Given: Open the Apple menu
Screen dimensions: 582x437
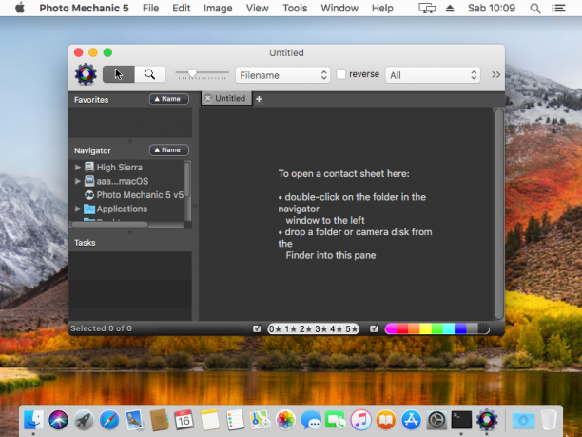Looking at the screenshot, I should click(20, 8).
